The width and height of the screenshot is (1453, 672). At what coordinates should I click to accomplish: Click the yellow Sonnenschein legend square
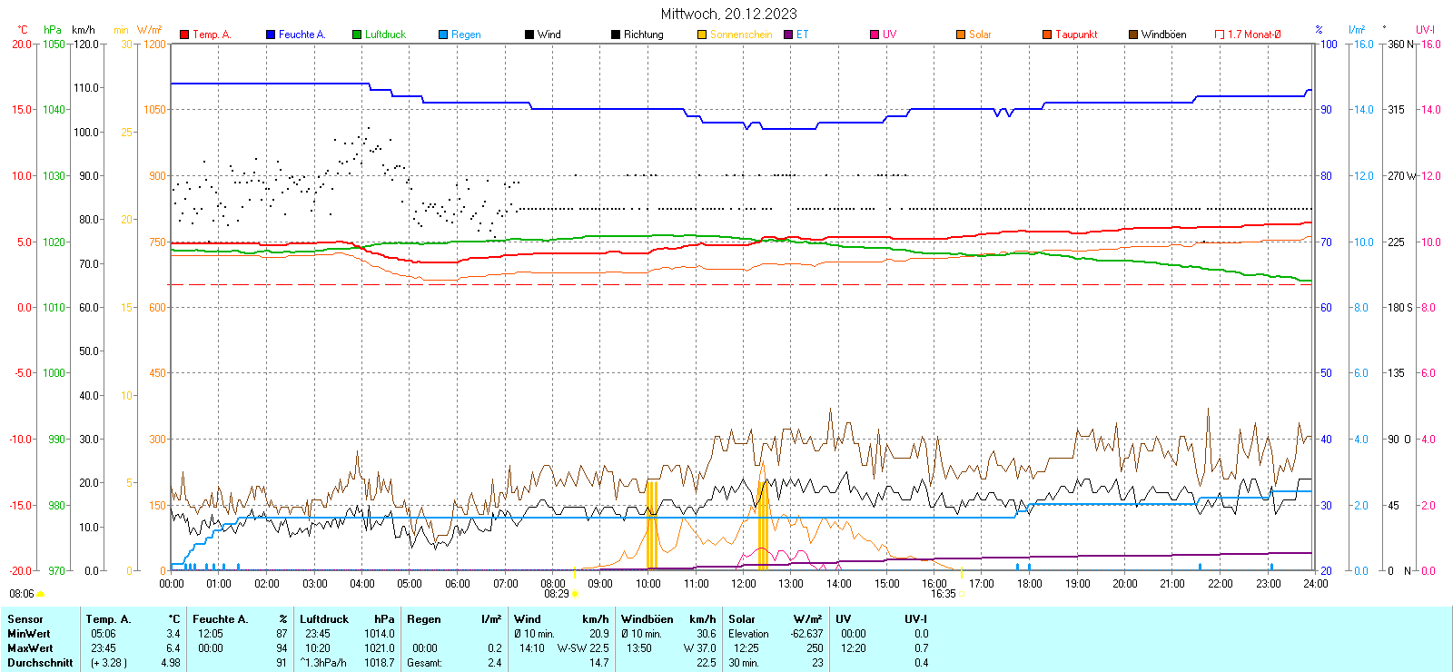(x=702, y=35)
